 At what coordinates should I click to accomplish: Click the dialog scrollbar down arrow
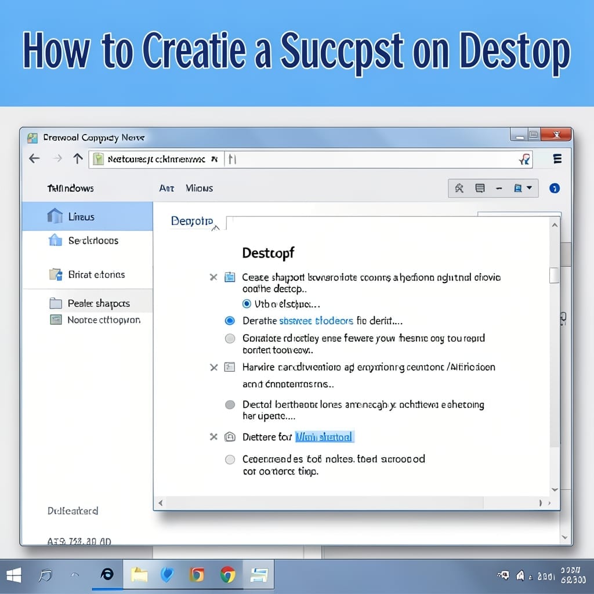point(555,490)
